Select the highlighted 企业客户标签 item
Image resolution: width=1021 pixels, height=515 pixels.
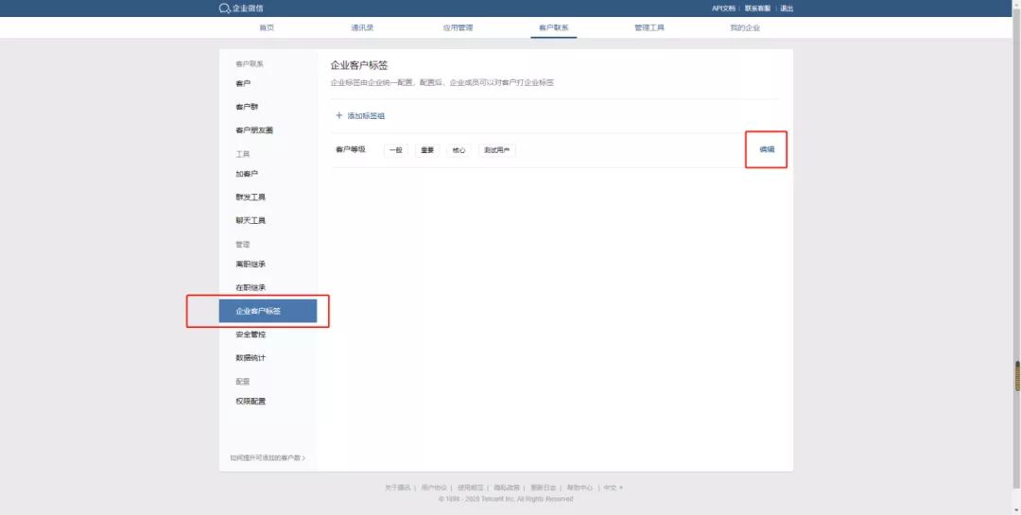[x=268, y=311]
